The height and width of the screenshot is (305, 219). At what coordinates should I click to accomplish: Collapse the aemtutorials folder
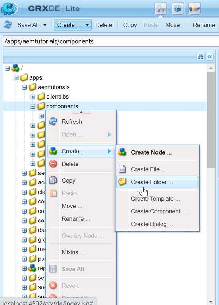(24, 87)
